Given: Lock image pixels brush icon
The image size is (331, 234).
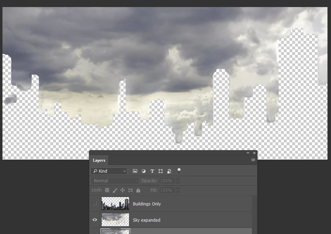Looking at the screenshot, I should 115,190.
